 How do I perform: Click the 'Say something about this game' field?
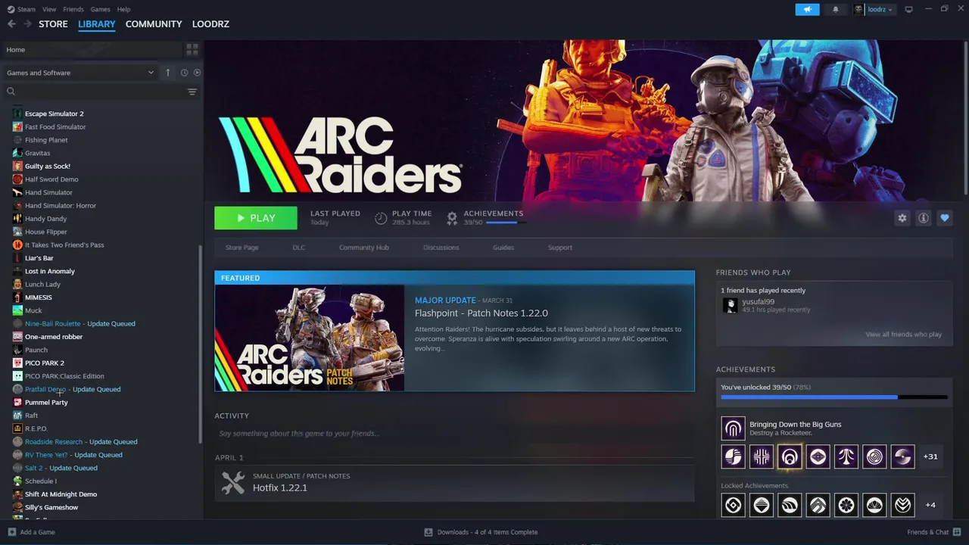tap(454, 434)
